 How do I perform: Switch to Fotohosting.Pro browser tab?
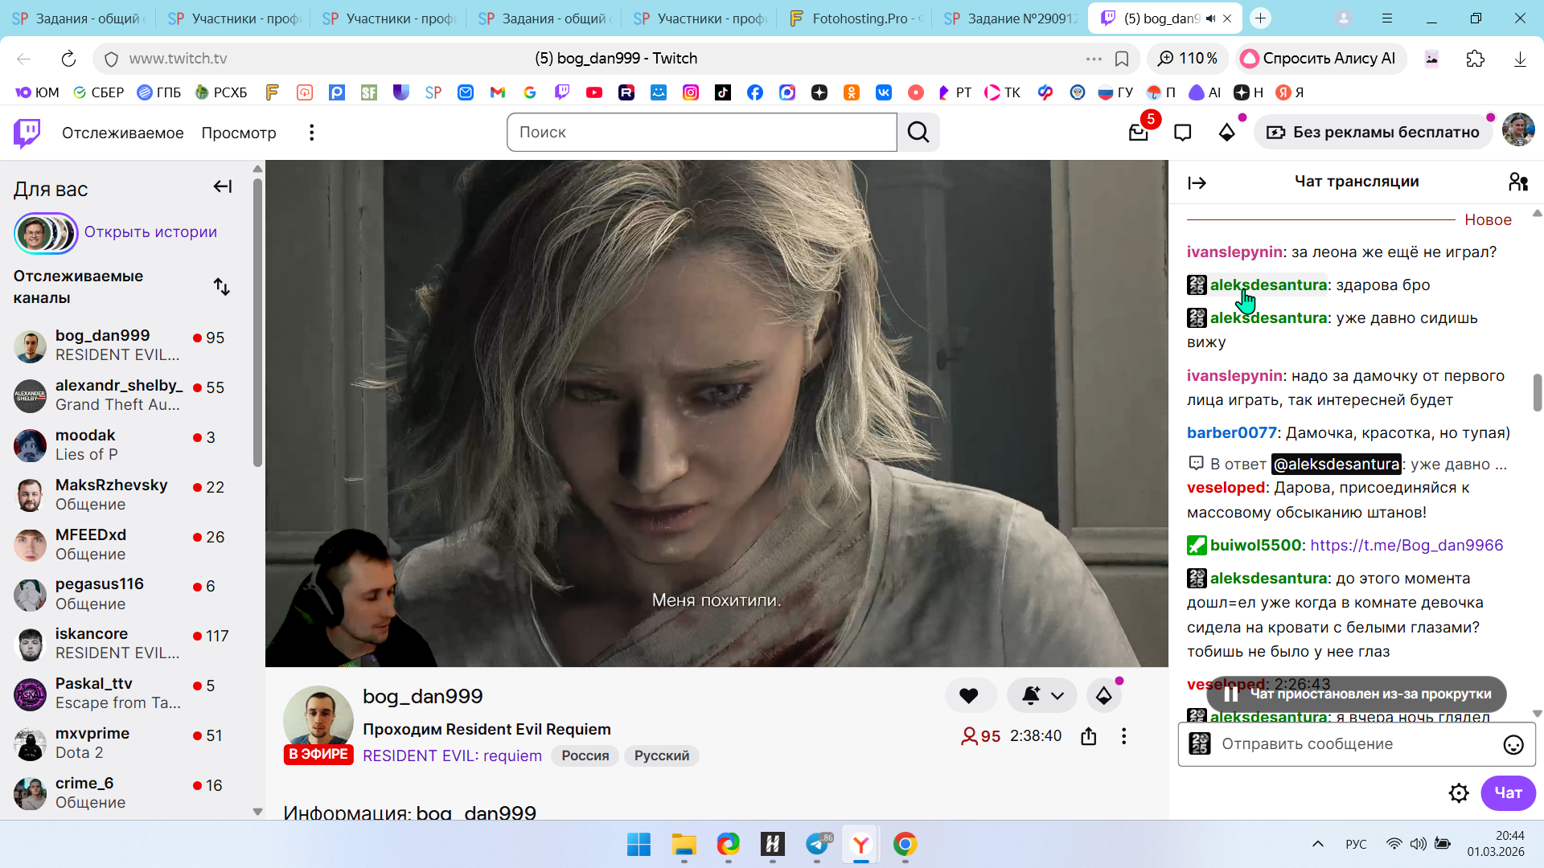pos(856,18)
